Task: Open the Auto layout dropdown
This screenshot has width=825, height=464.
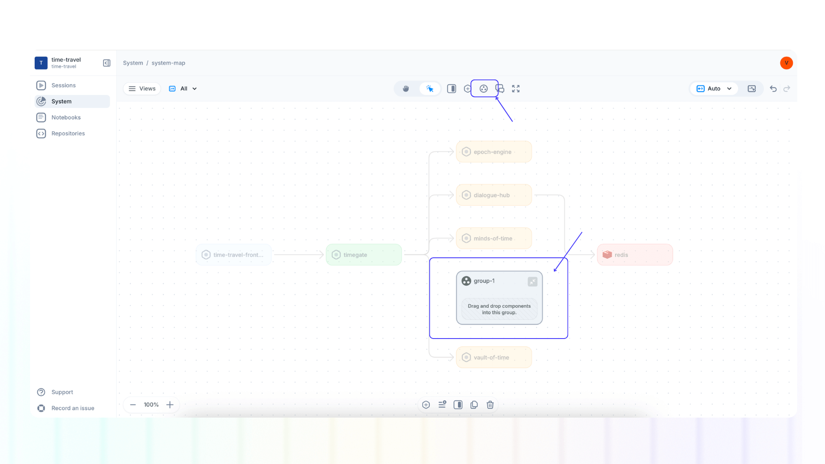Action: [x=713, y=89]
